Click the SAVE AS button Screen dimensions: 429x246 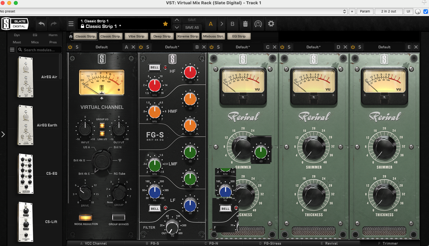(x=192, y=28)
